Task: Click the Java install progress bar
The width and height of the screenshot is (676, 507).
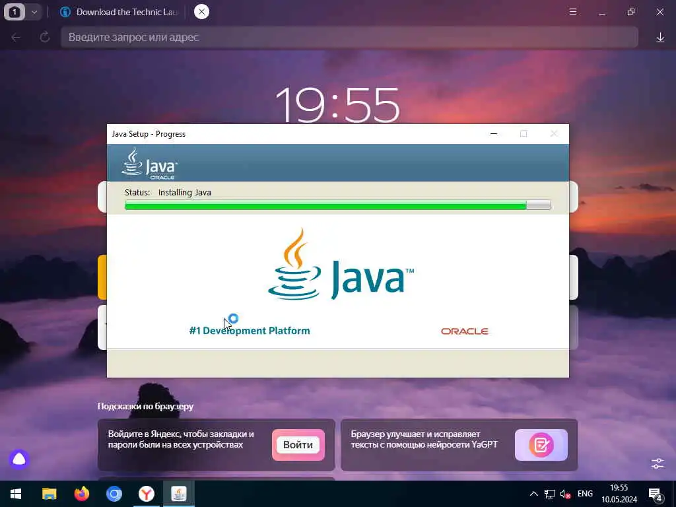Action: coord(337,205)
